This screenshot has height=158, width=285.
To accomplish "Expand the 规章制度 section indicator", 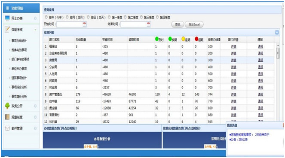I will click(35, 117).
